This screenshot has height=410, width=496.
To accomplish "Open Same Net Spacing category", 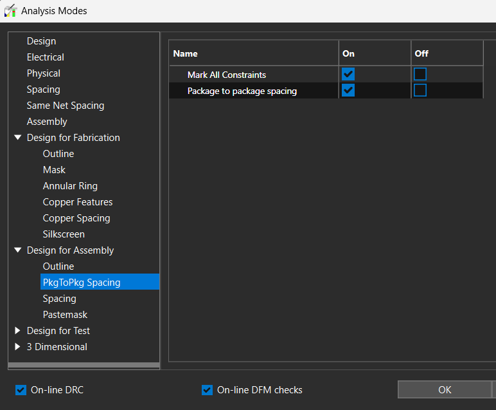I will point(65,106).
